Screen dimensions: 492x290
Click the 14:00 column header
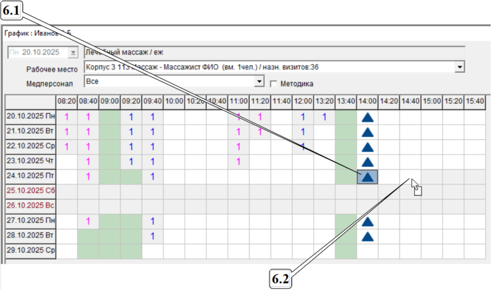pyautogui.click(x=368, y=101)
